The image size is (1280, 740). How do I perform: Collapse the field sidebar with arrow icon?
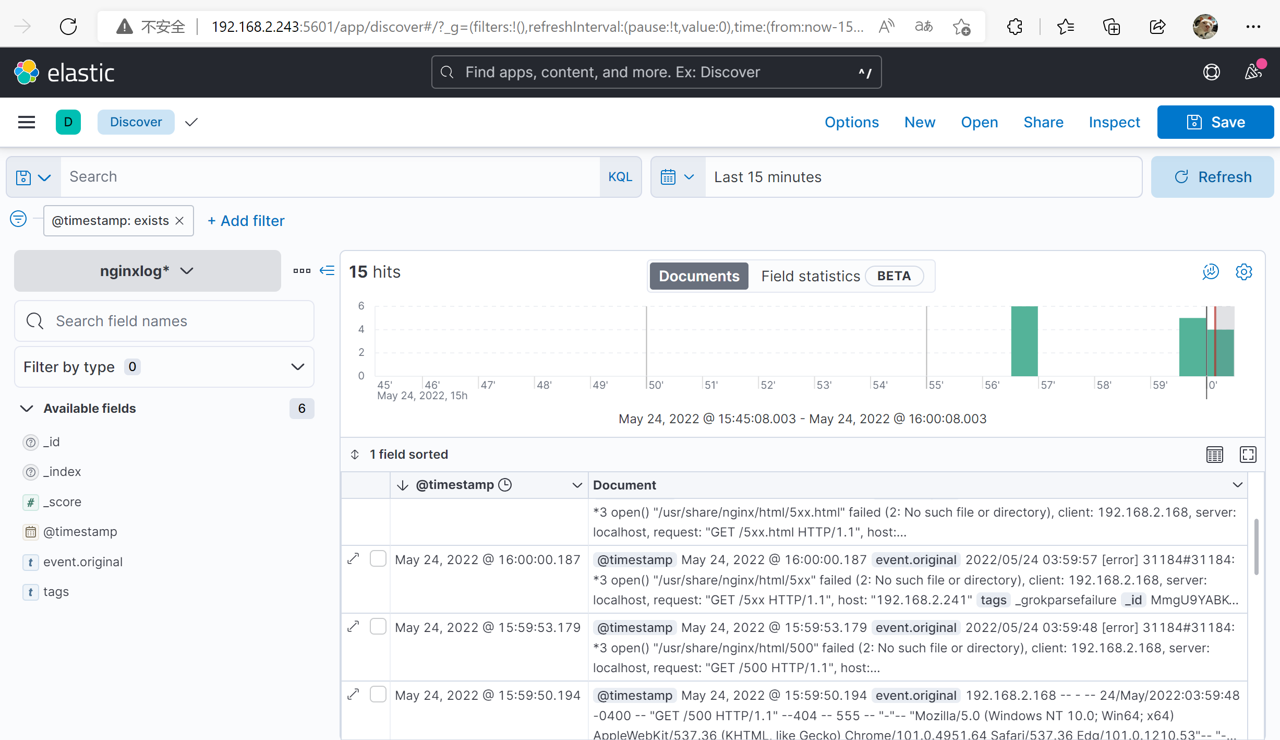(x=327, y=270)
